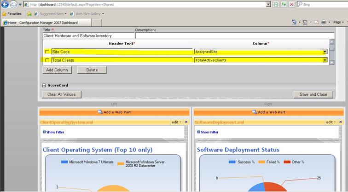
Task: Edit the 'Total Clients' header text field
Action: [x=122, y=60]
